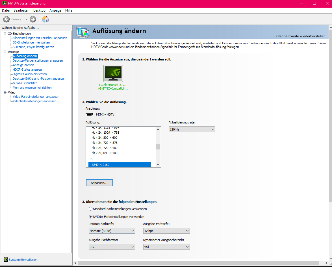
Task: Open the Systeminformationen link
Action: tap(23, 260)
